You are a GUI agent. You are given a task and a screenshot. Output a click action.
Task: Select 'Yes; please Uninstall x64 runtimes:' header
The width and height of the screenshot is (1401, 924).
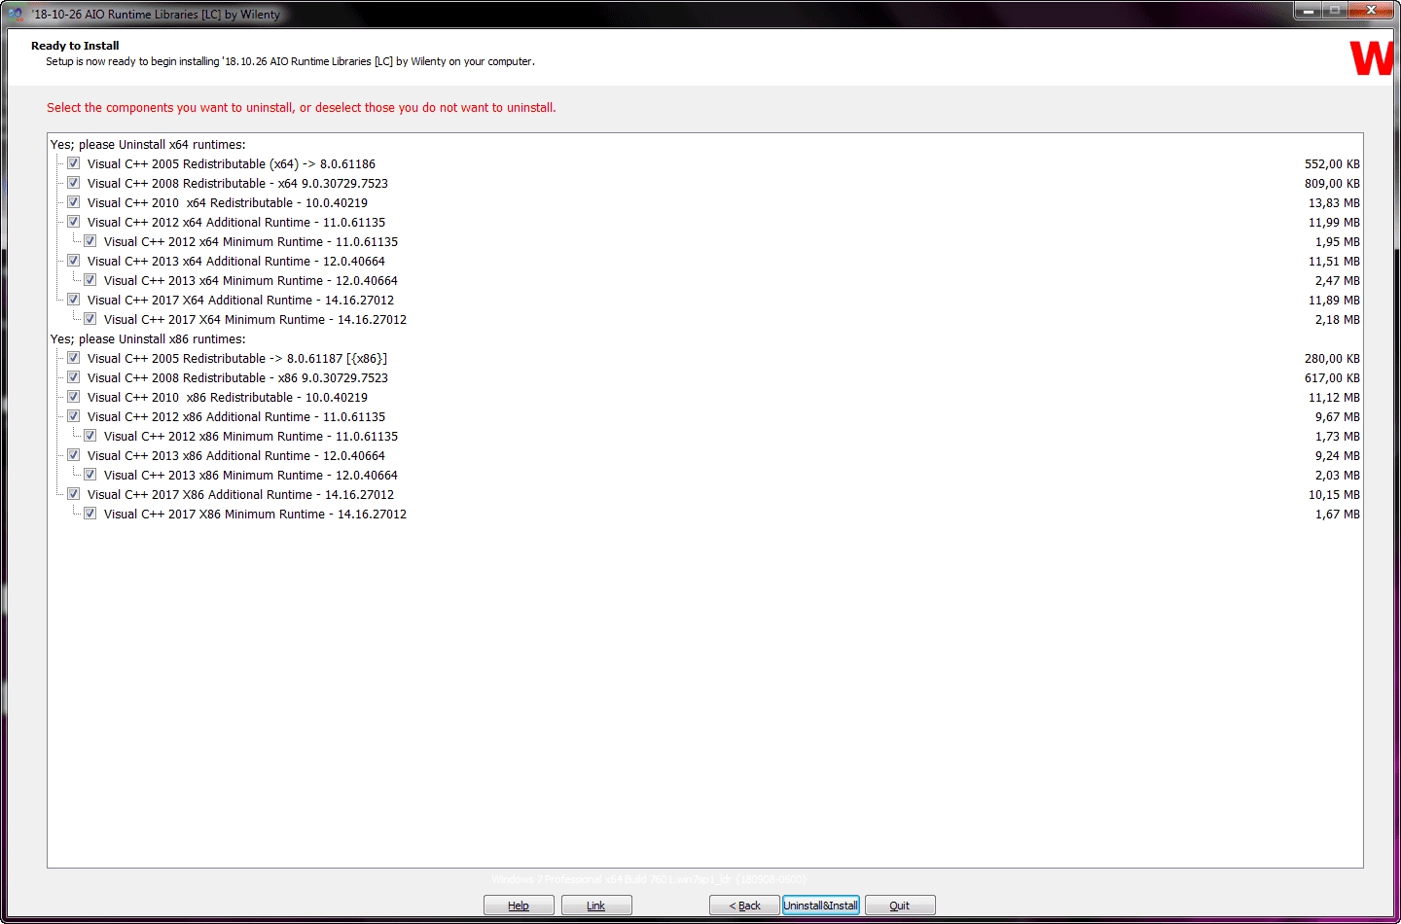tap(148, 145)
